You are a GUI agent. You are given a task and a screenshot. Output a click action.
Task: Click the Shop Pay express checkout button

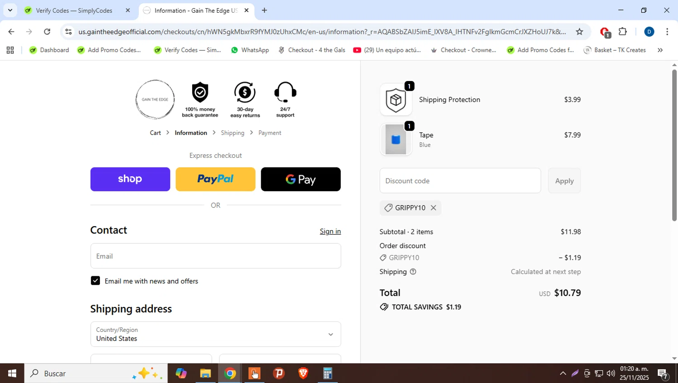tap(130, 179)
